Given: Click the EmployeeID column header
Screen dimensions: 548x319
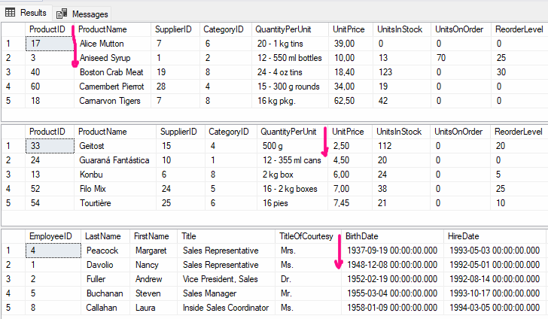Looking at the screenshot, I should point(51,235).
